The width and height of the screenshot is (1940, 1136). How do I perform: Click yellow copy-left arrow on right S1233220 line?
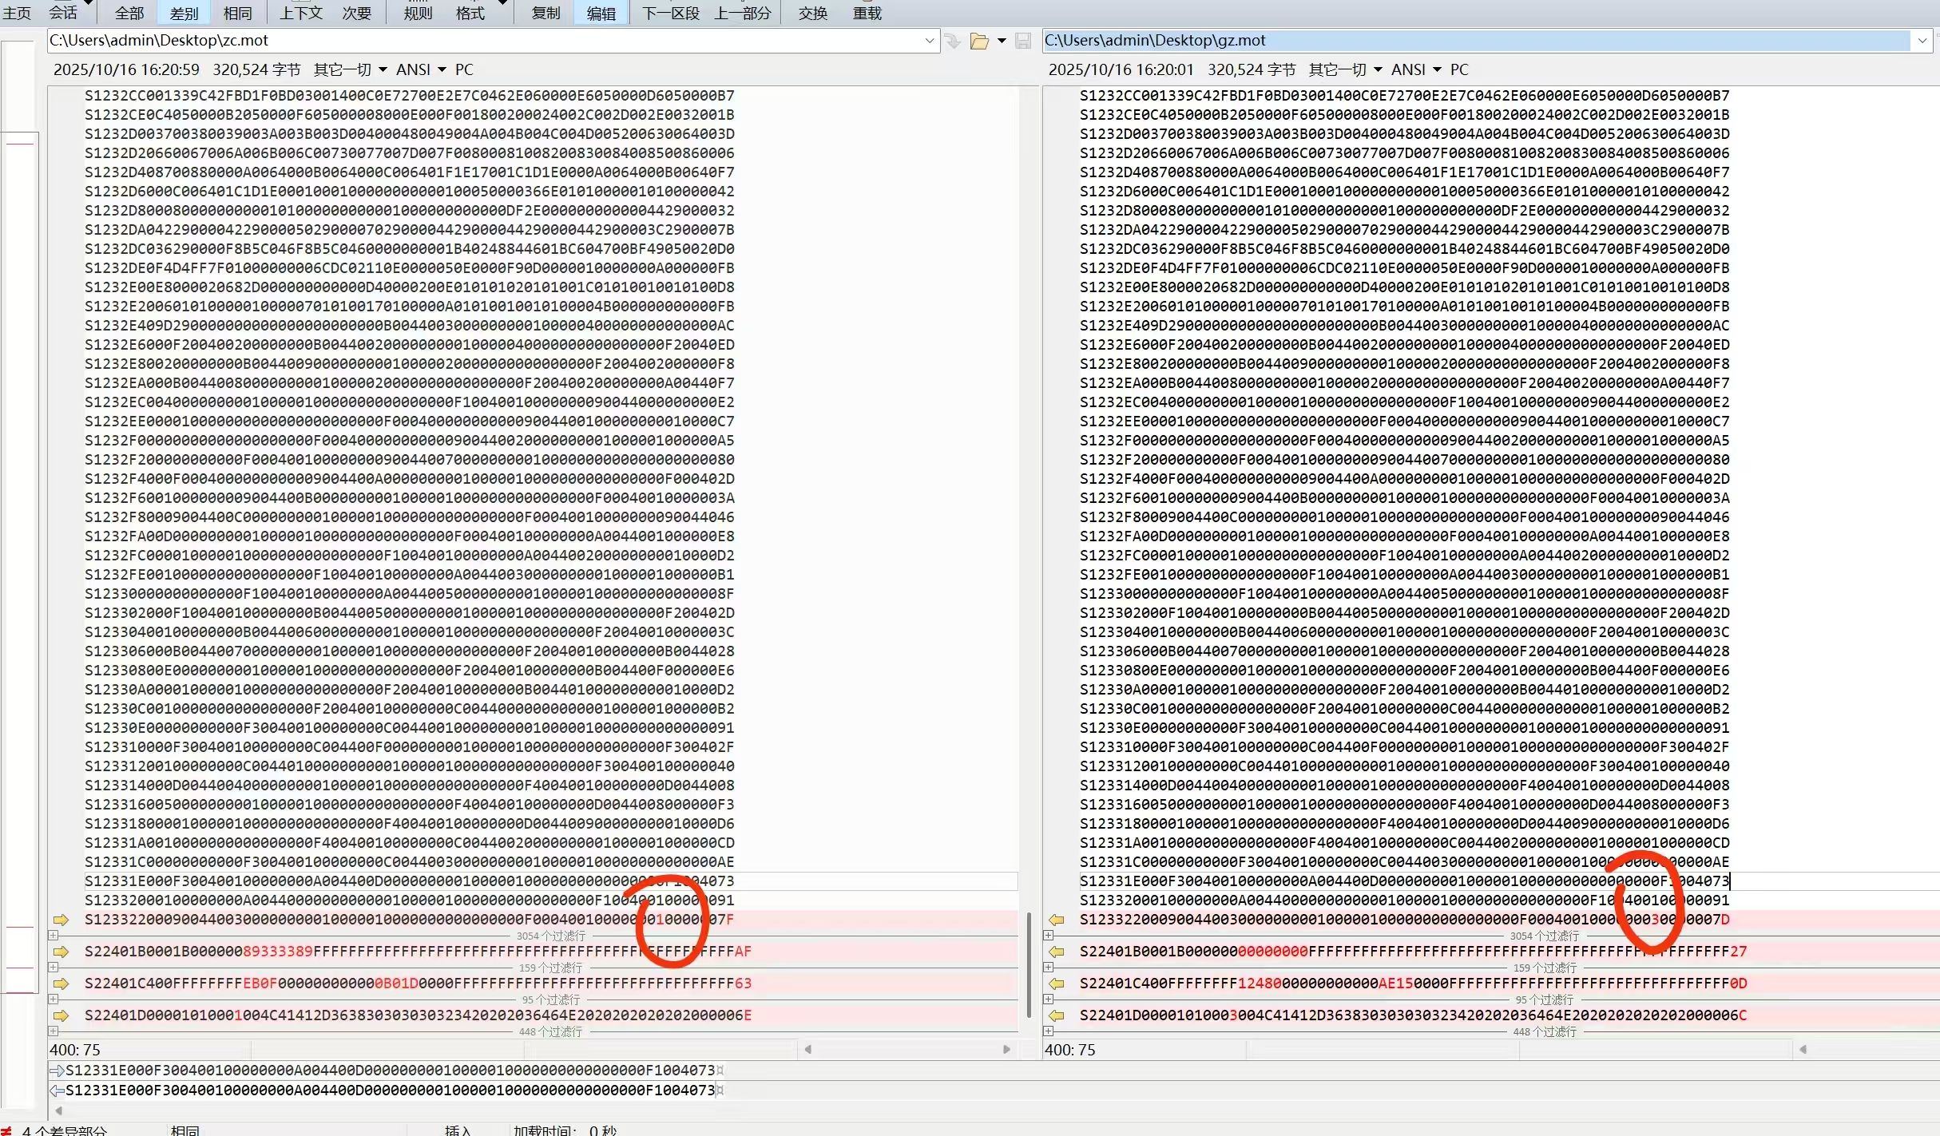point(1056,920)
